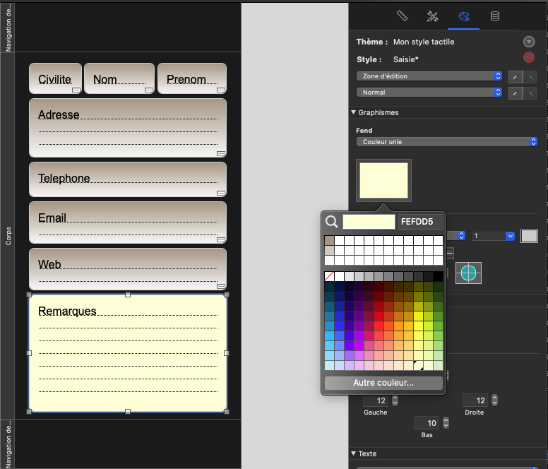The width and height of the screenshot is (548, 469).
Task: Click the teal corner radius control
Action: pyautogui.click(x=468, y=273)
